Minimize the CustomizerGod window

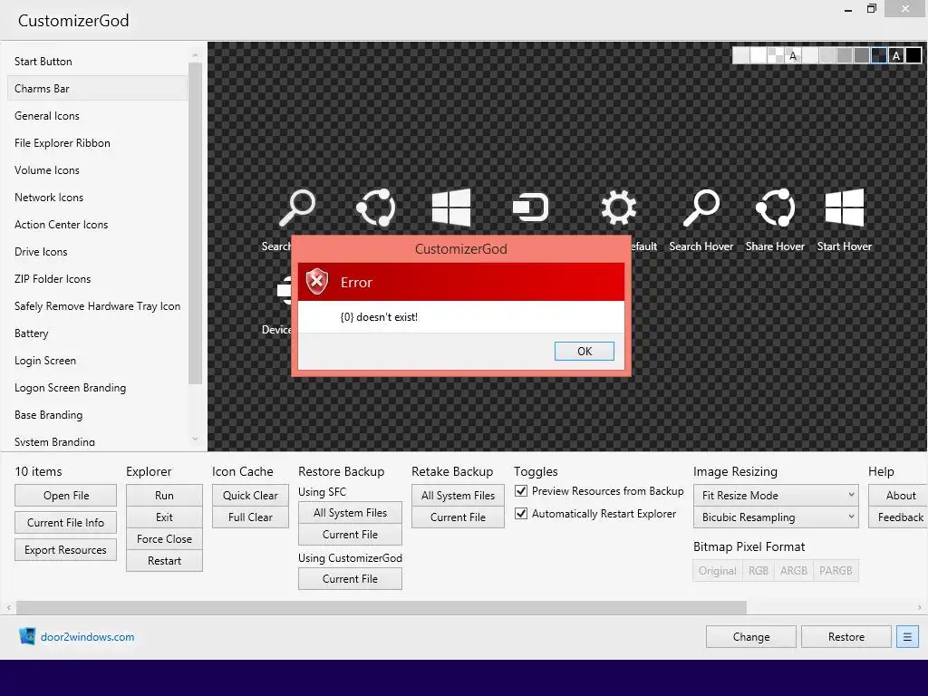click(x=848, y=9)
